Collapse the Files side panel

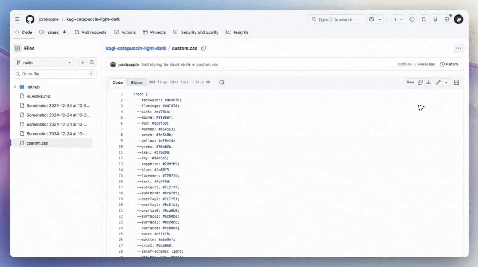pyautogui.click(x=17, y=48)
